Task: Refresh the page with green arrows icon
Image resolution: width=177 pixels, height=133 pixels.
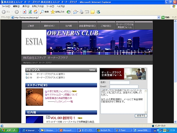Action: tap(30, 12)
